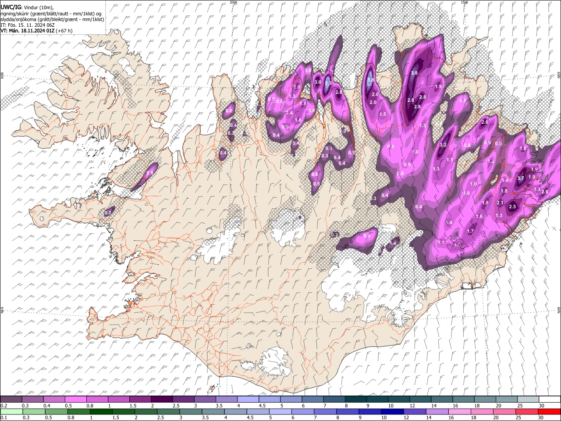Click the 1.7 precipitation value label
The height and width of the screenshot is (421, 561).
471,231
